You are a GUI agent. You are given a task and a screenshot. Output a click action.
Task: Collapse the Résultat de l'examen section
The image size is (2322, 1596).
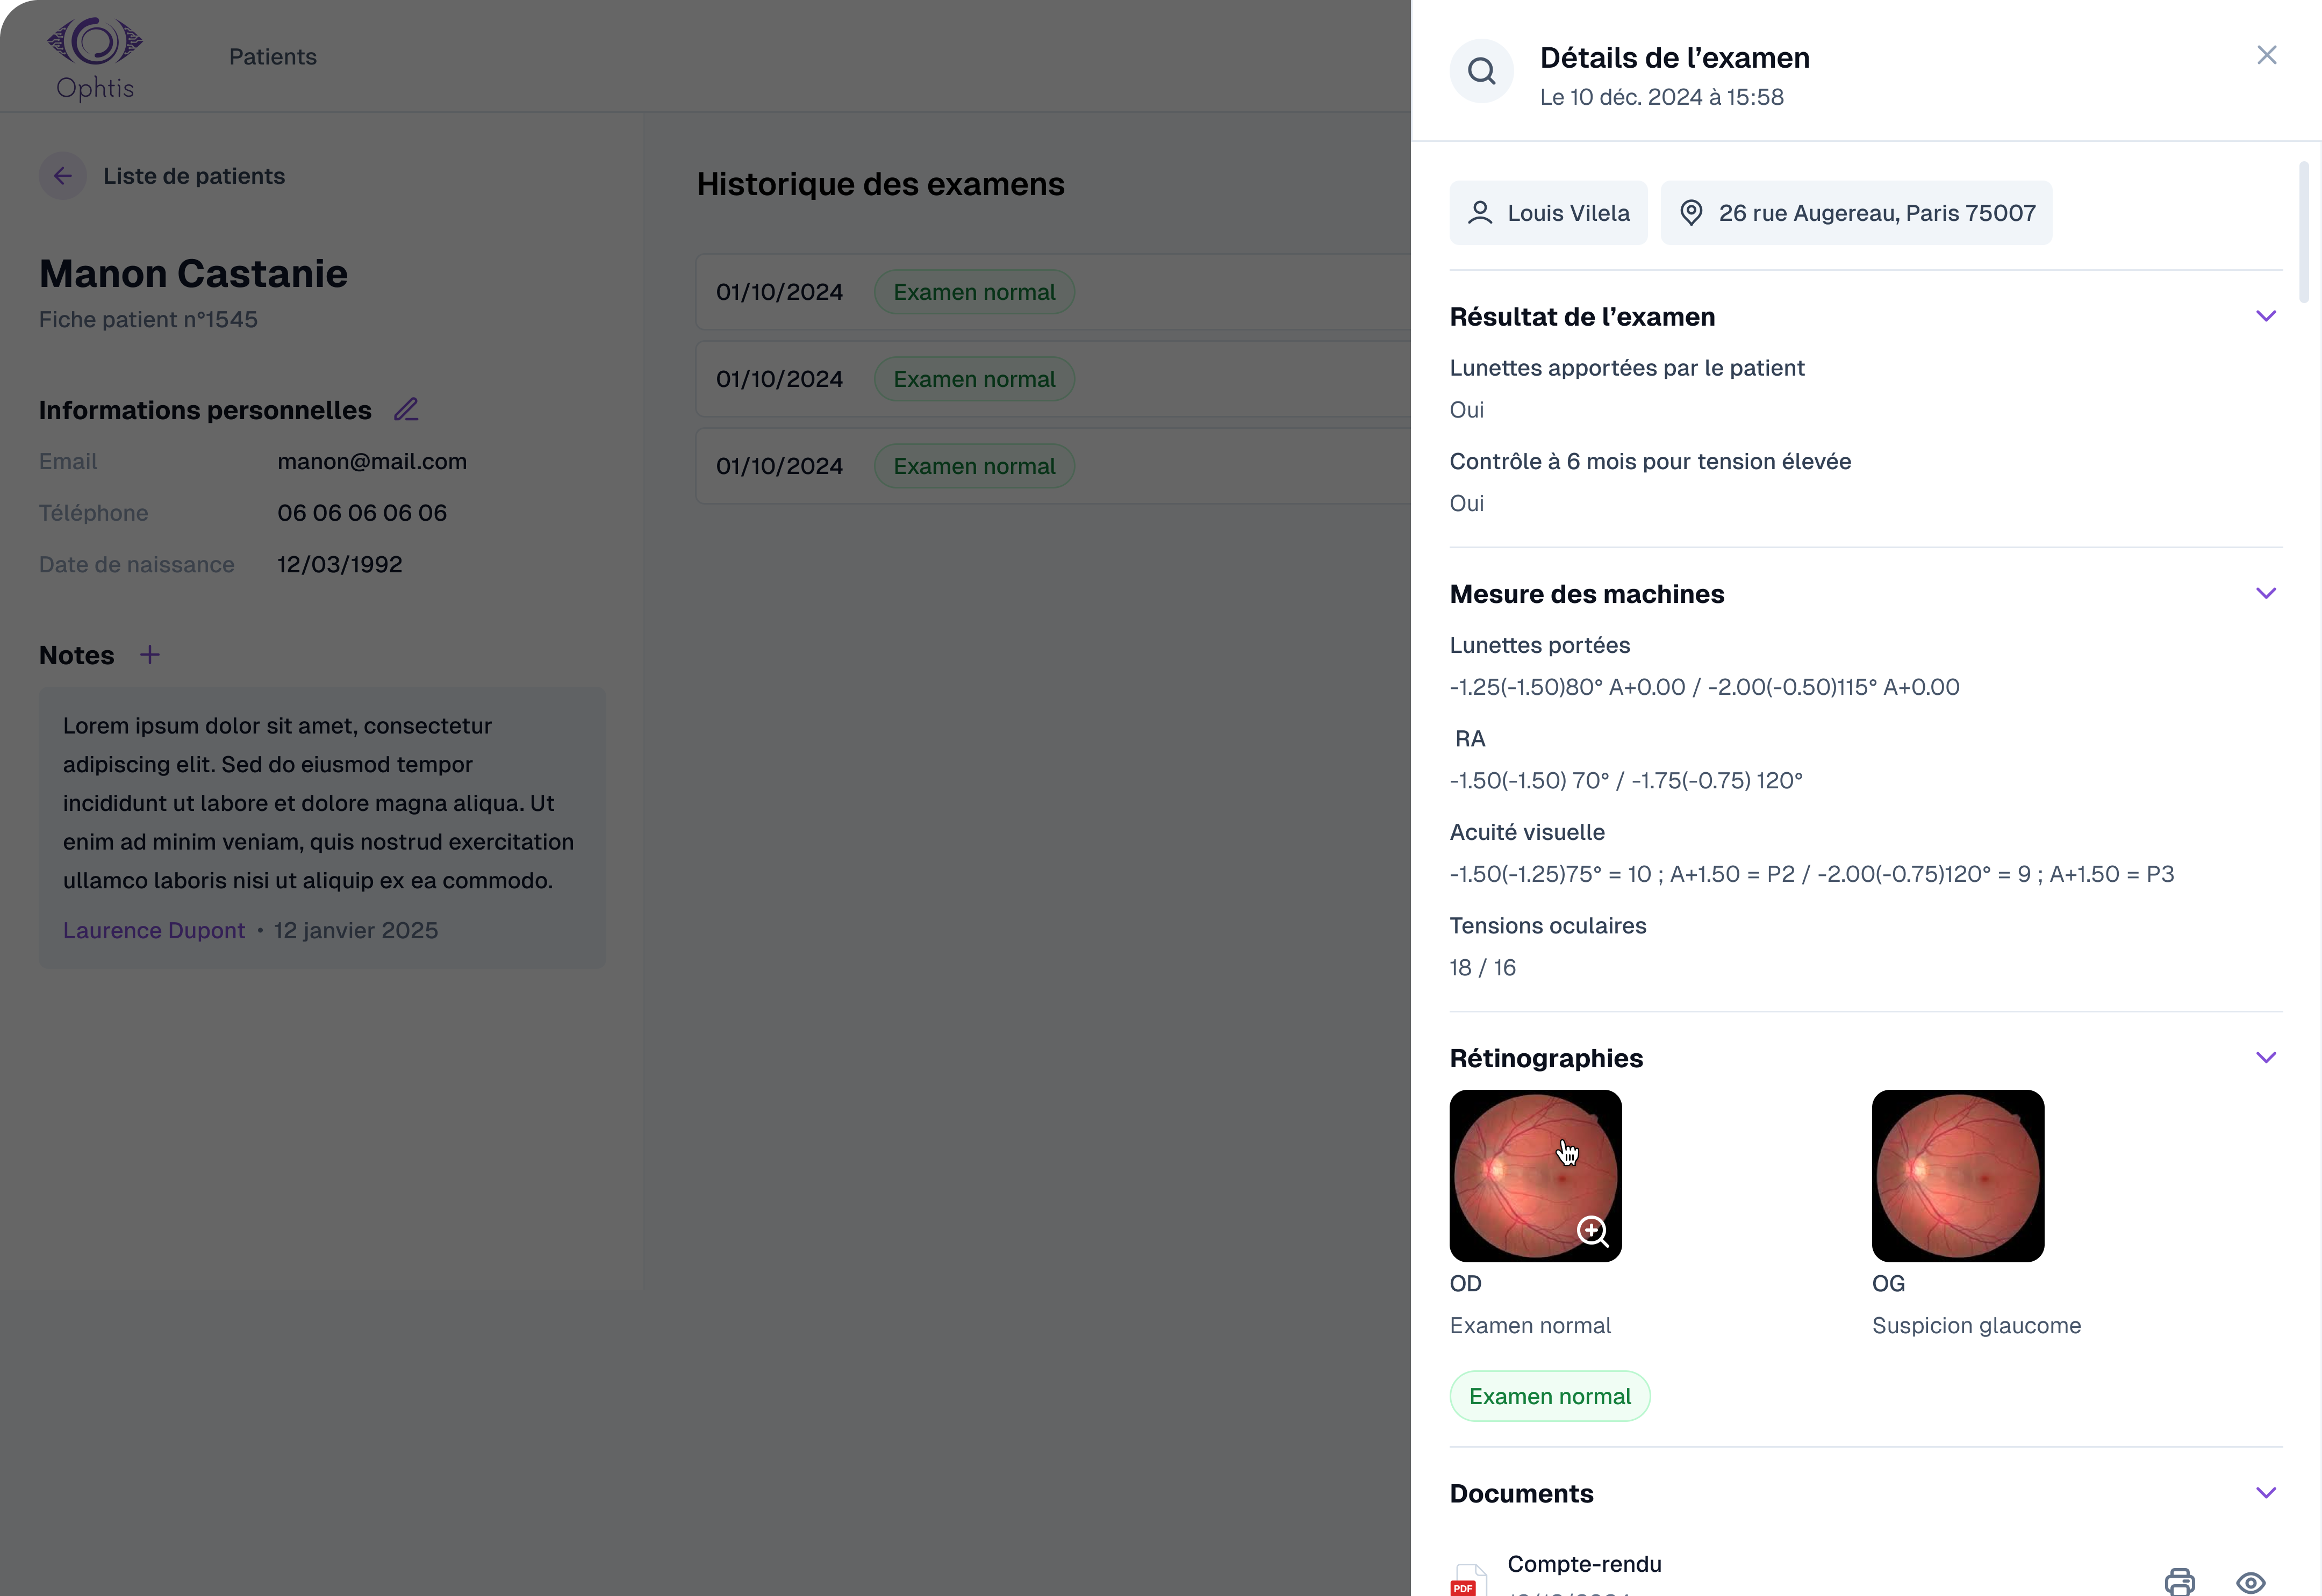click(x=2266, y=316)
